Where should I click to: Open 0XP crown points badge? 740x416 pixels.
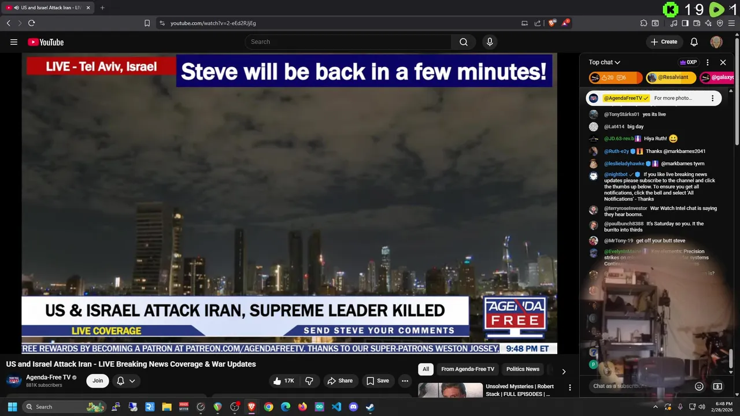[x=688, y=62]
